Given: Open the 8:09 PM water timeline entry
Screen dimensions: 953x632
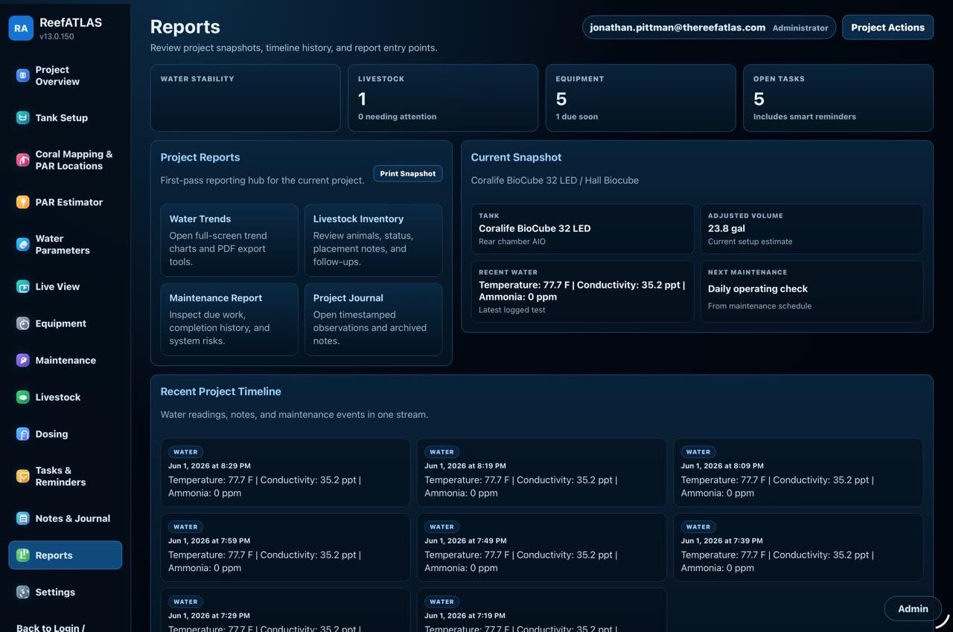Looking at the screenshot, I should (x=798, y=472).
